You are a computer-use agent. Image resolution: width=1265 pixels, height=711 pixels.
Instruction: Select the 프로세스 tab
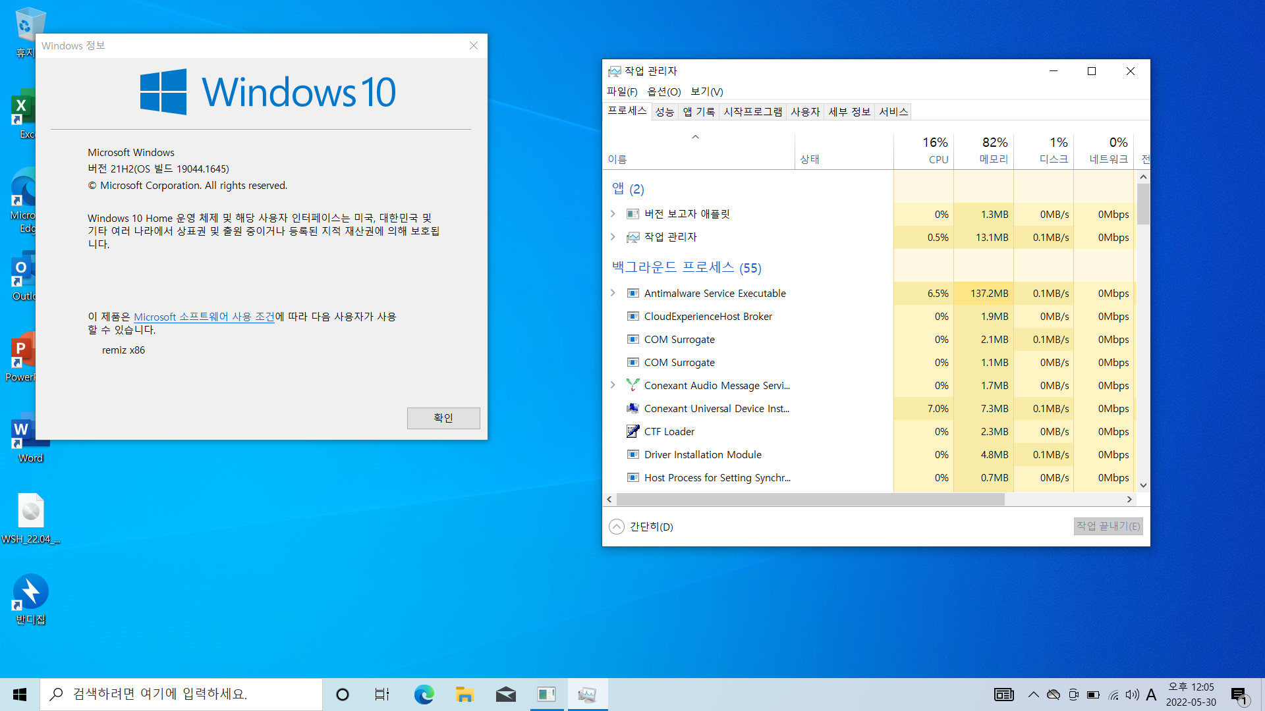(x=627, y=111)
